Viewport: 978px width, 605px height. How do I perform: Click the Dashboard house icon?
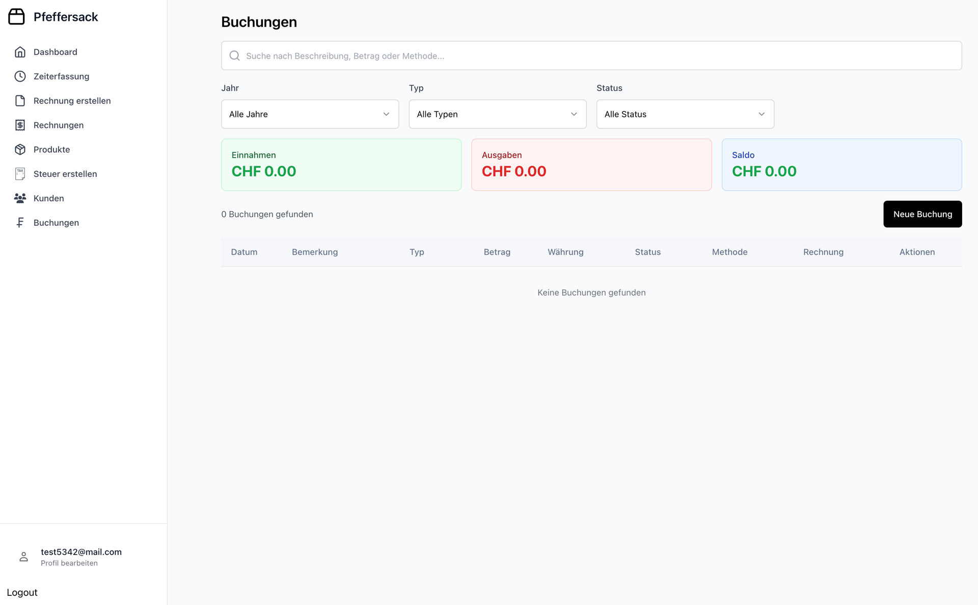tap(20, 52)
